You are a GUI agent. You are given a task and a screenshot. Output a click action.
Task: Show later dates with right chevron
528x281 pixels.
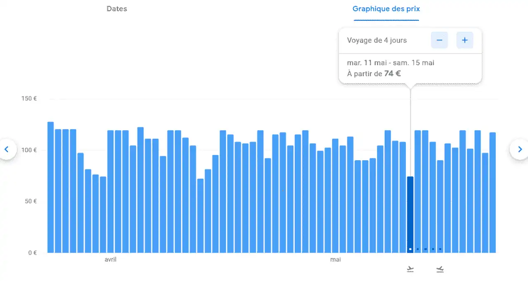(x=520, y=149)
